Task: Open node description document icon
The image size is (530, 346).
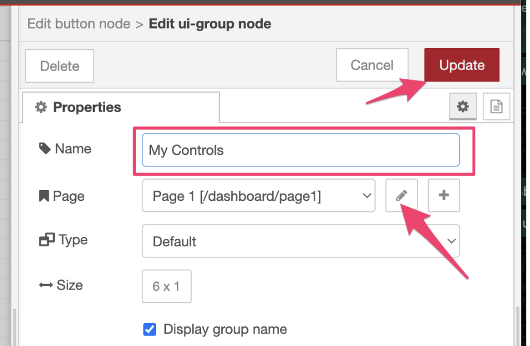Action: point(496,106)
